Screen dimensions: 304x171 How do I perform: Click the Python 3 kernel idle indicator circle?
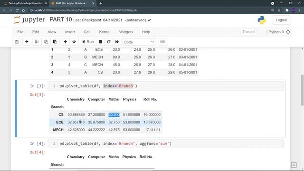pyautogui.click(x=288, y=32)
